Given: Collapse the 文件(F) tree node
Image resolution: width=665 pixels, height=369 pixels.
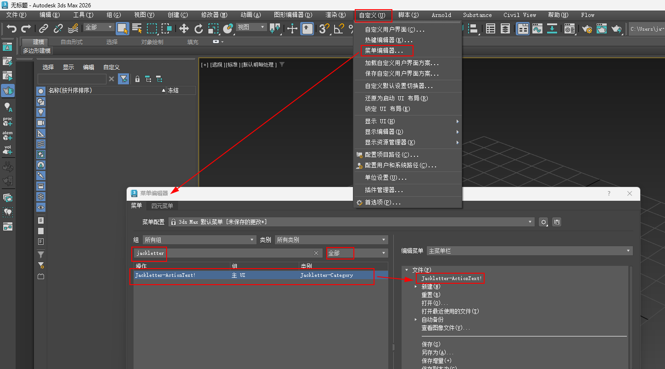Looking at the screenshot, I should click(x=407, y=270).
